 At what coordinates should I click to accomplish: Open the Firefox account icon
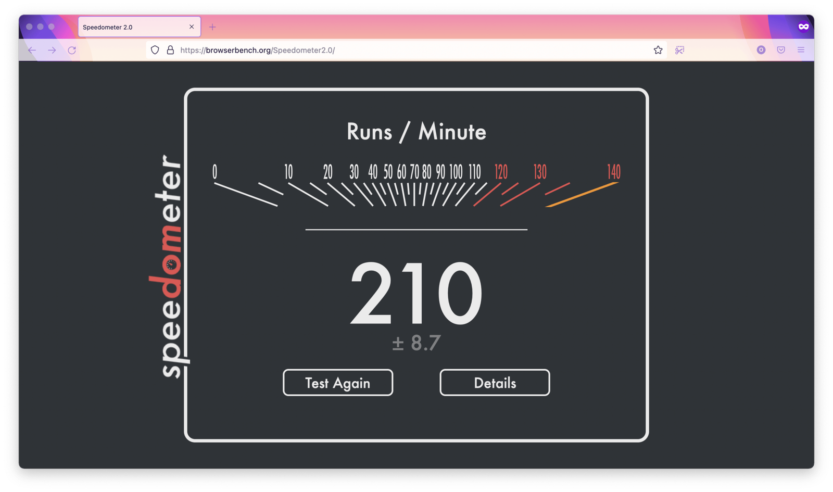point(761,50)
